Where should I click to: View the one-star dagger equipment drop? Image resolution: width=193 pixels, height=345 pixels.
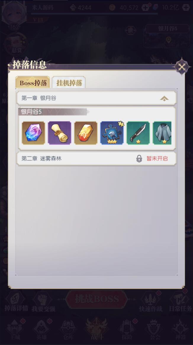138,133
